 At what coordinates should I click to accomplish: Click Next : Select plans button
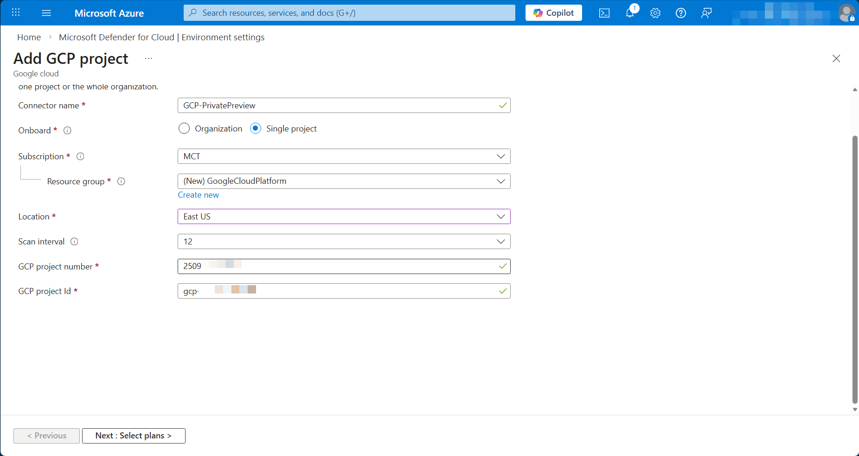(134, 436)
